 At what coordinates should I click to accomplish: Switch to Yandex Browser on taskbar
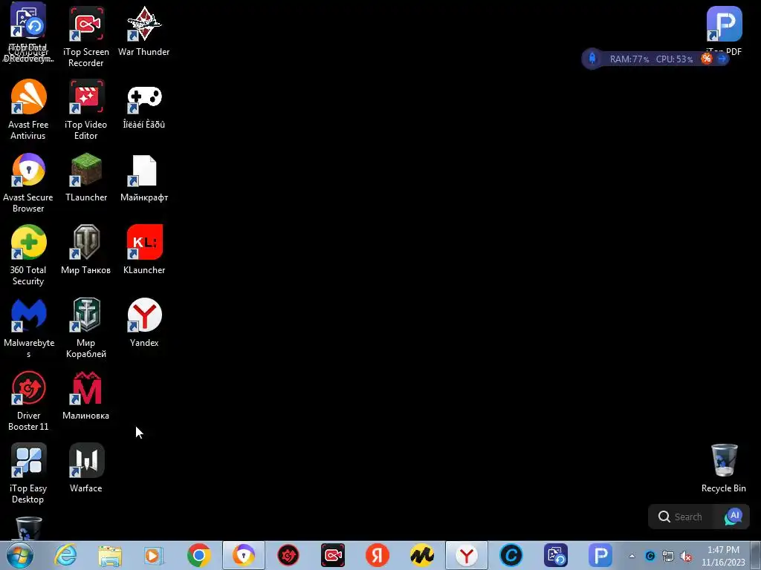(467, 555)
